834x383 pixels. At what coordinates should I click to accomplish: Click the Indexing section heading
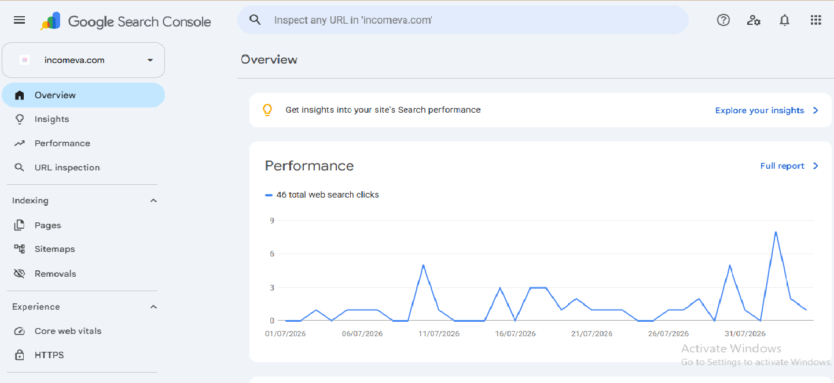[30, 200]
